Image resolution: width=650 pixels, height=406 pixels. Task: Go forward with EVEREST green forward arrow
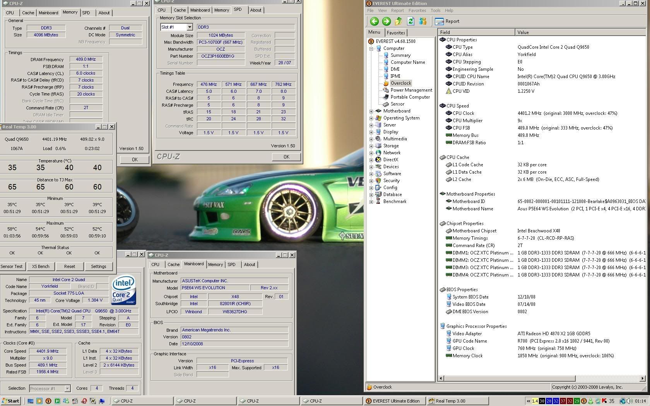click(386, 21)
